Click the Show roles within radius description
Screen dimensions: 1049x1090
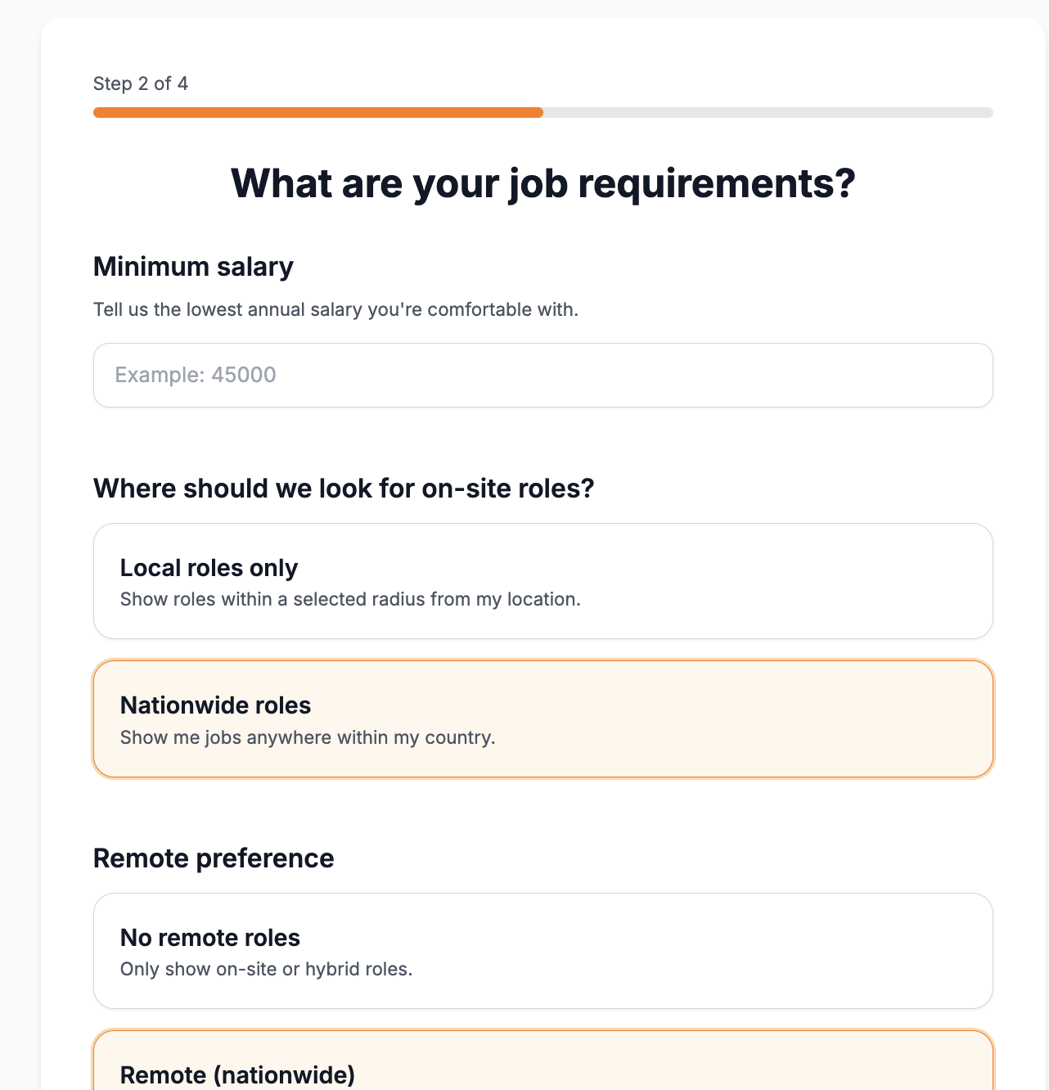350,599
